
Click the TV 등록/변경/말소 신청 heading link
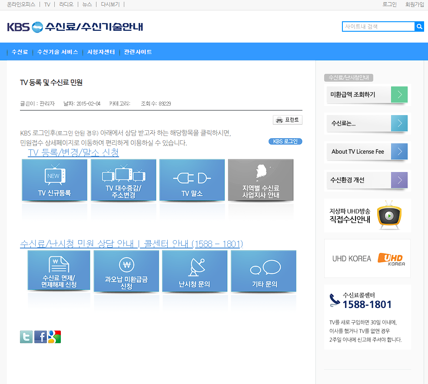[73, 152]
